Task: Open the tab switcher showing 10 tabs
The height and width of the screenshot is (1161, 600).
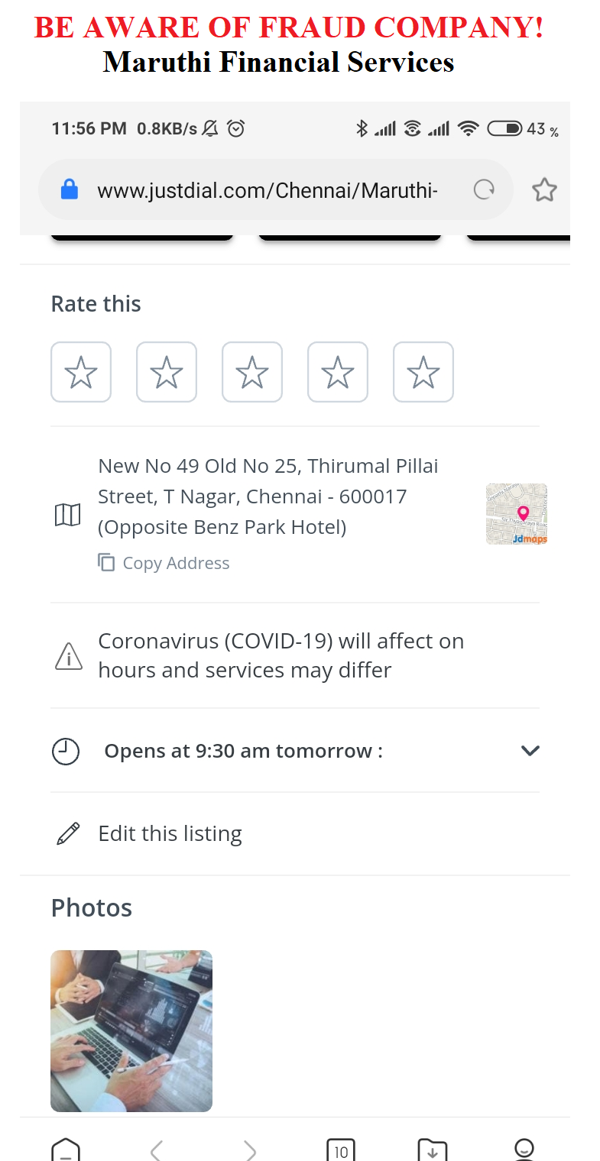Action: point(341,1150)
